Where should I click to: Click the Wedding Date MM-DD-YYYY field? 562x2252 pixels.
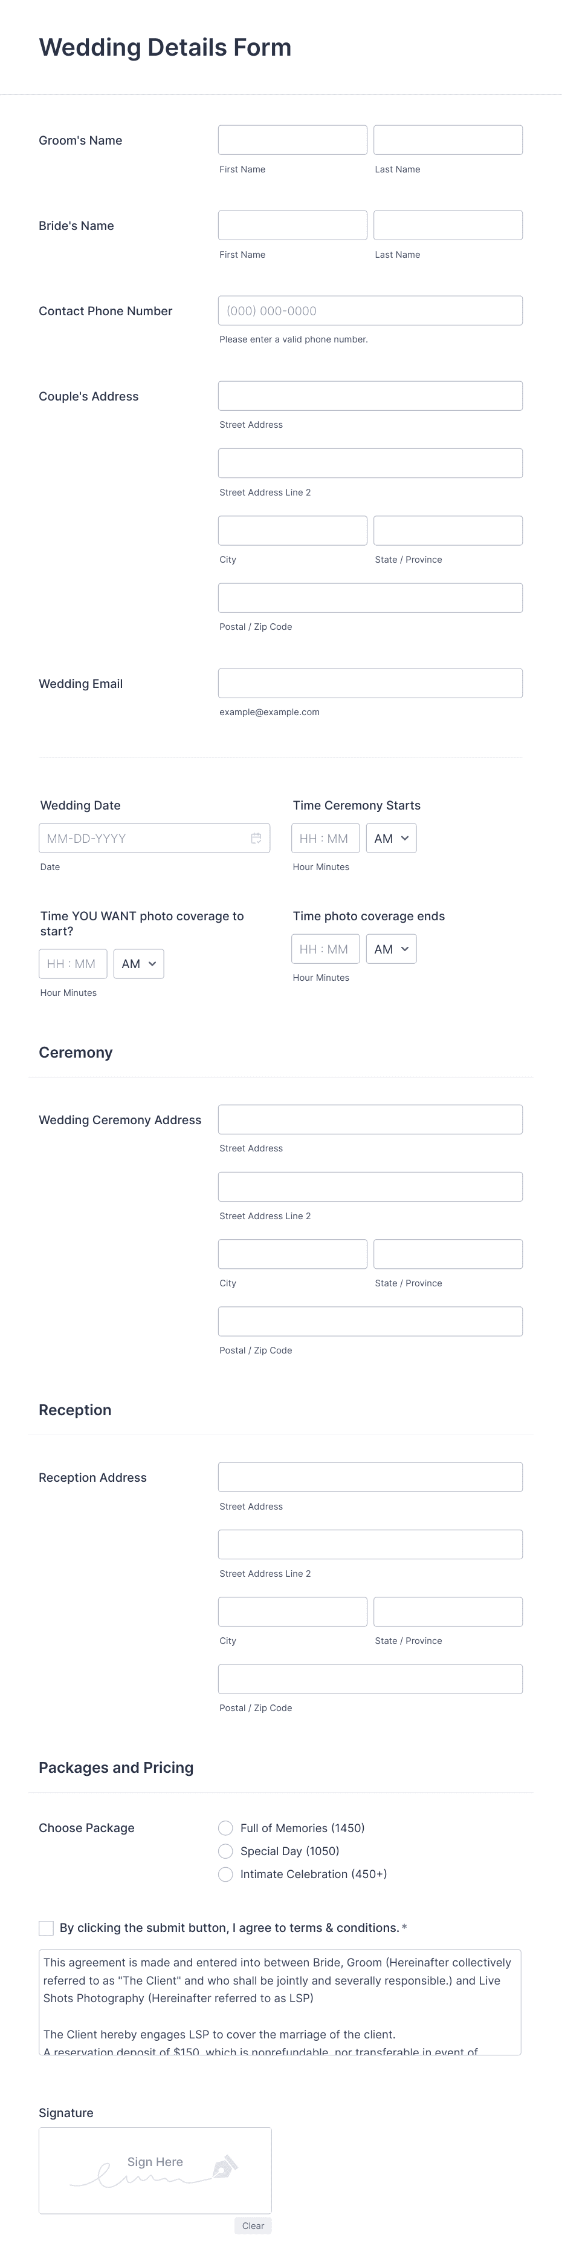click(x=155, y=837)
